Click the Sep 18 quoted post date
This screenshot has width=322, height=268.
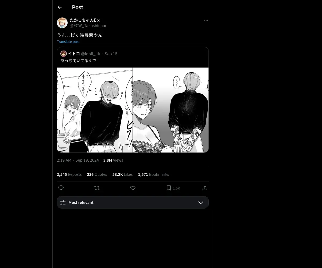click(111, 54)
